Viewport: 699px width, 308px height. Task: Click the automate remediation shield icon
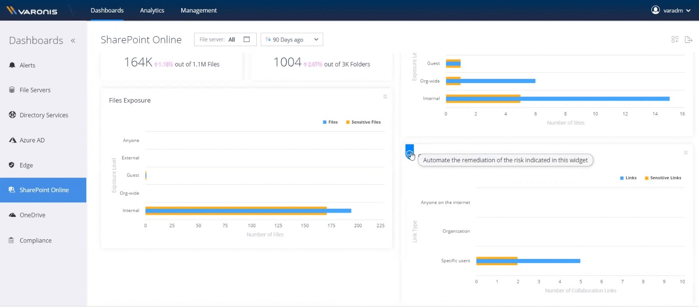point(409,154)
